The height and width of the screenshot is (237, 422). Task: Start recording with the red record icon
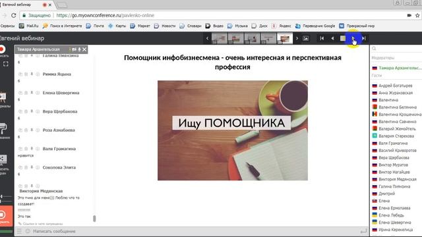[x=2, y=49]
